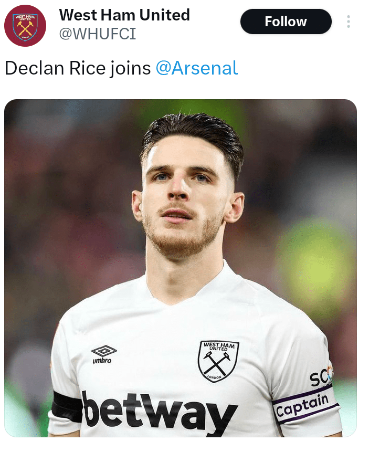Click the West Ham United profile avatar
This screenshot has width=369, height=452.
(25, 26)
